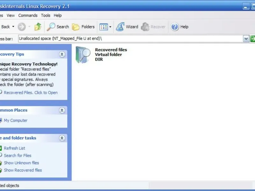Viewport: 255px width, 191px height.
Task: Open Help from the toolbar
Action: click(x=179, y=27)
